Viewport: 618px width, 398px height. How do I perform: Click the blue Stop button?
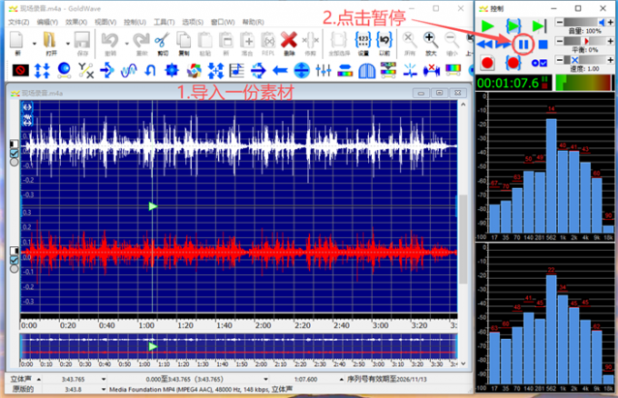(x=543, y=44)
